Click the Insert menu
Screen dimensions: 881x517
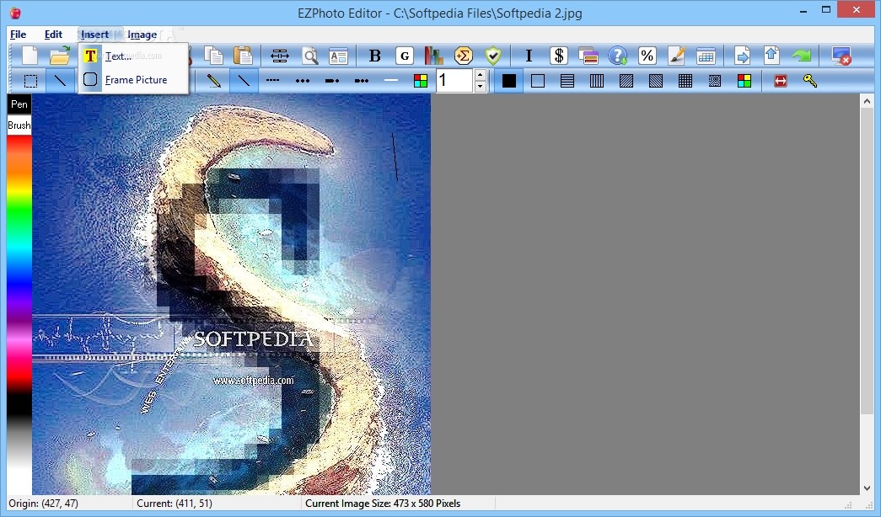(94, 35)
